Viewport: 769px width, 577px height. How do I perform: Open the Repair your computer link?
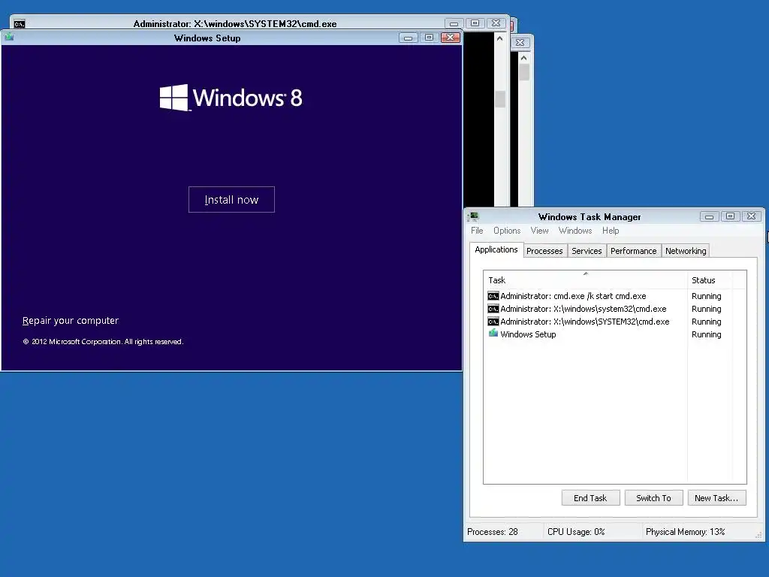tap(71, 320)
